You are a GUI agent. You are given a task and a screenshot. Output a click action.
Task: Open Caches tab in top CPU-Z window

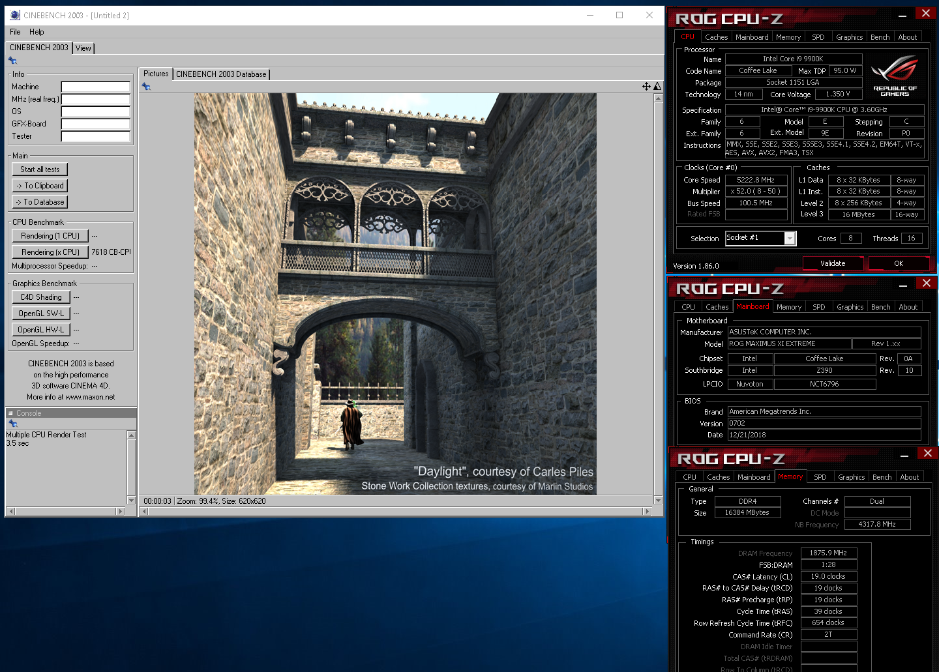click(716, 37)
